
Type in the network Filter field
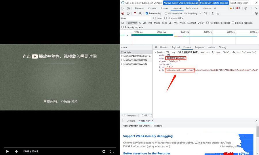click(135, 18)
